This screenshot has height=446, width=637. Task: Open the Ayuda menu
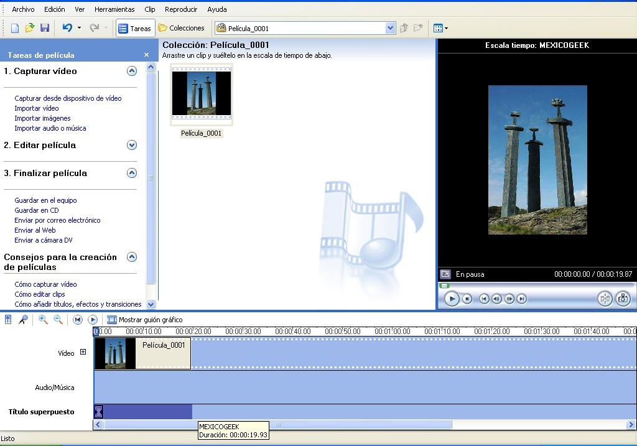click(217, 9)
